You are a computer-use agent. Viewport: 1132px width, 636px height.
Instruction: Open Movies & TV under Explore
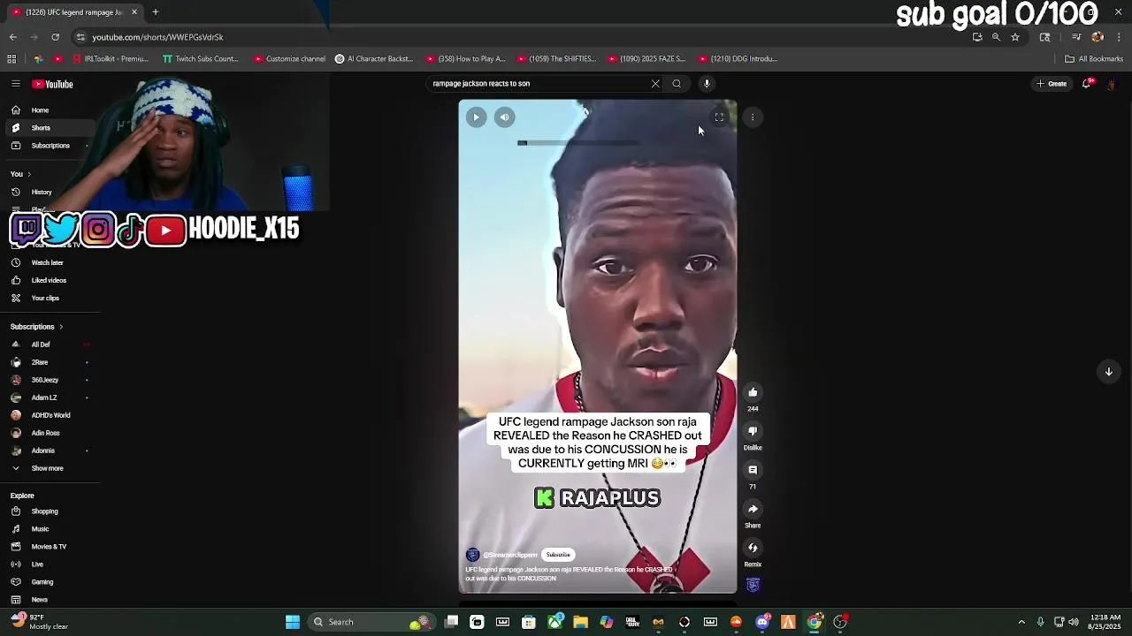click(x=49, y=547)
